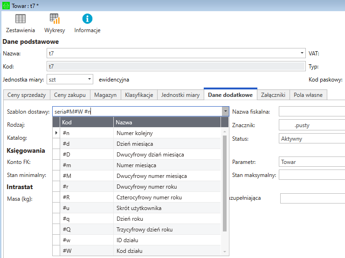
Task: Click the green Towar window icon
Action: tap(6, 5)
